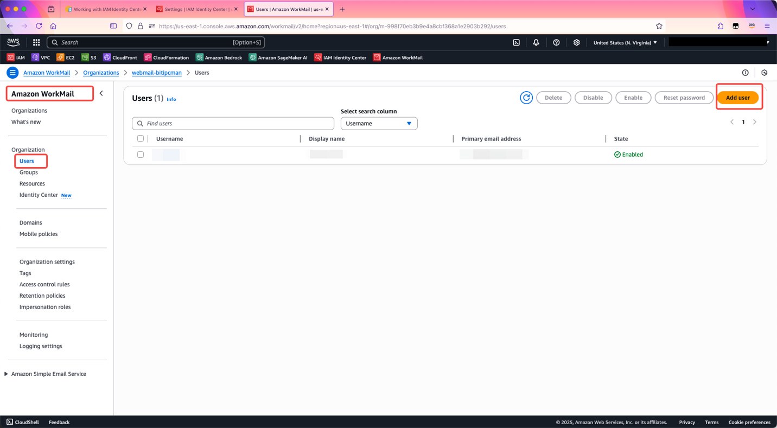Tick the checkbox for the Enabled user row
Viewport: 777px width, 428px height.
(141, 155)
